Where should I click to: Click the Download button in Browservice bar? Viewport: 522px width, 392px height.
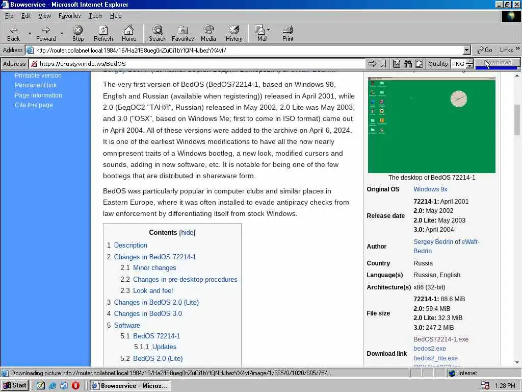pyautogui.click(x=498, y=63)
